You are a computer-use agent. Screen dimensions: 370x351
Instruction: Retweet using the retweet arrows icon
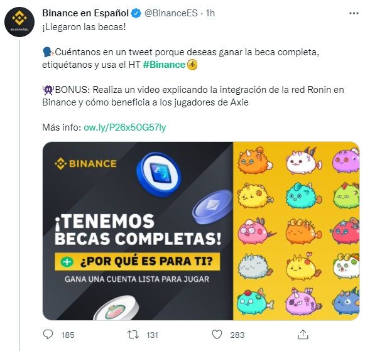pos(133,334)
